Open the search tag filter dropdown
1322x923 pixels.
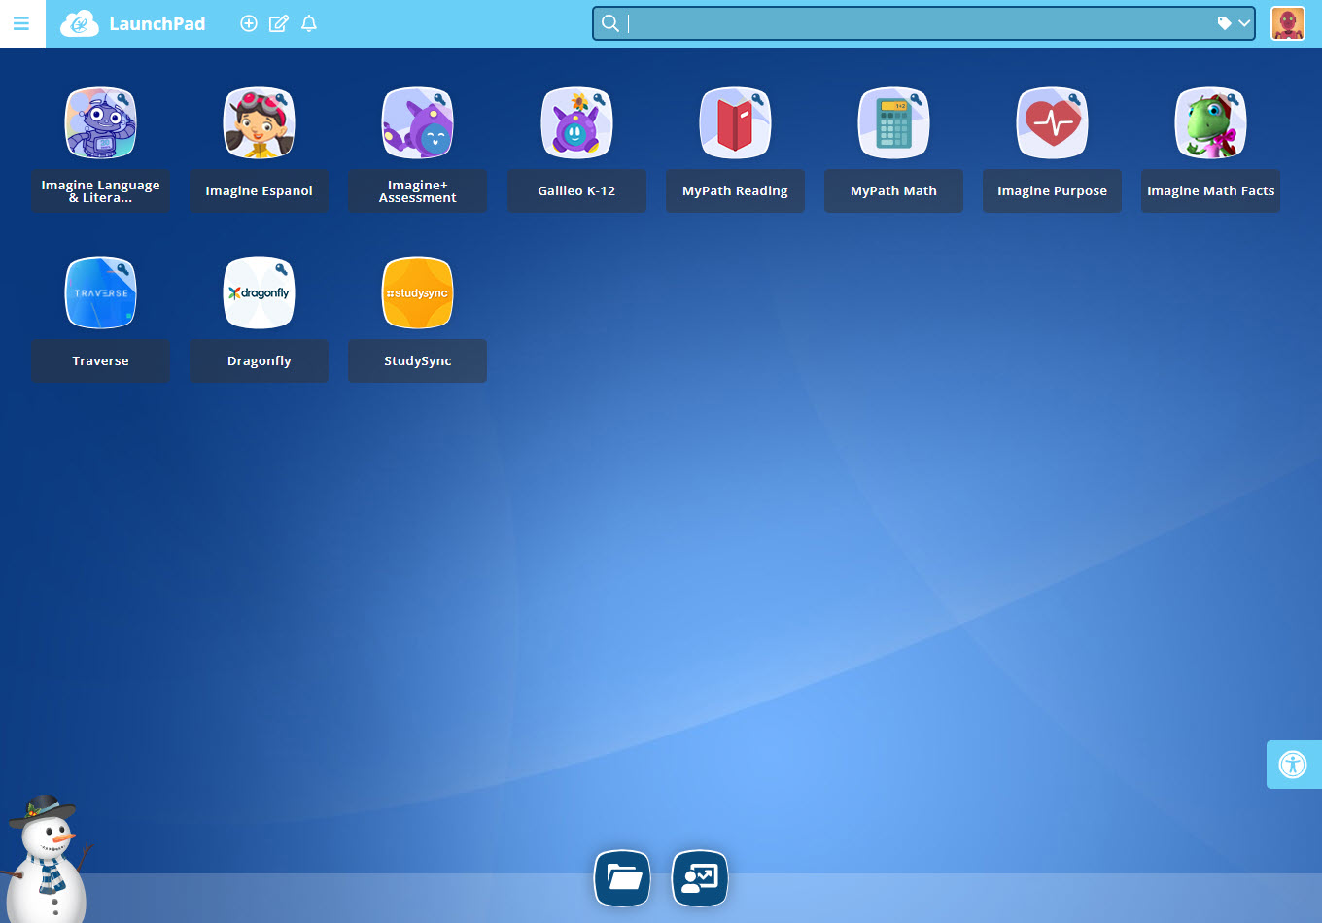[1234, 22]
